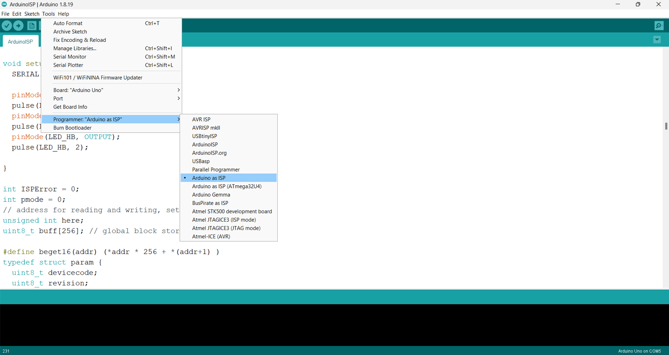Open the tab options dropdown arrow
Image resolution: width=669 pixels, height=355 pixels.
pyautogui.click(x=657, y=40)
